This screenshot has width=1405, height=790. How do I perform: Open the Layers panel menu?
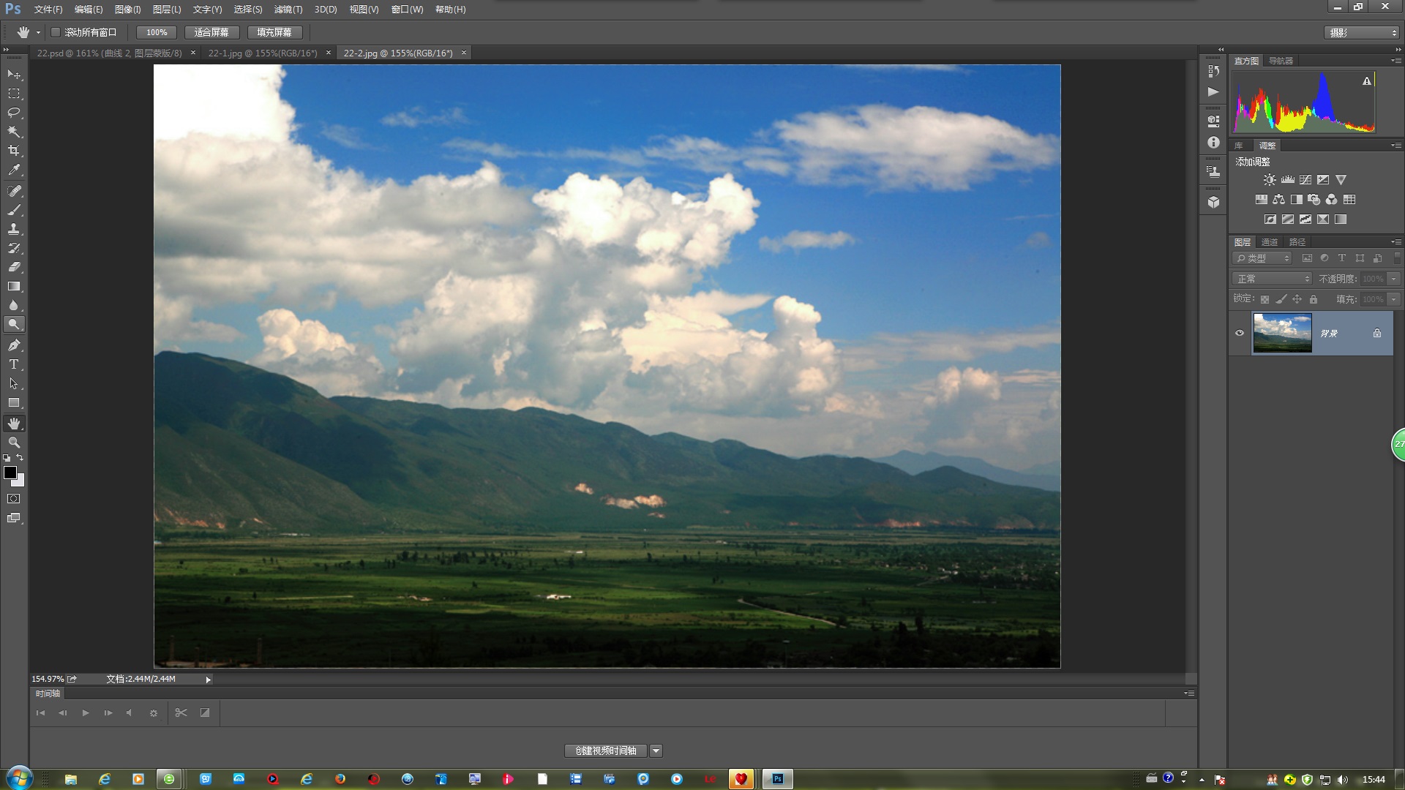[x=1395, y=242]
